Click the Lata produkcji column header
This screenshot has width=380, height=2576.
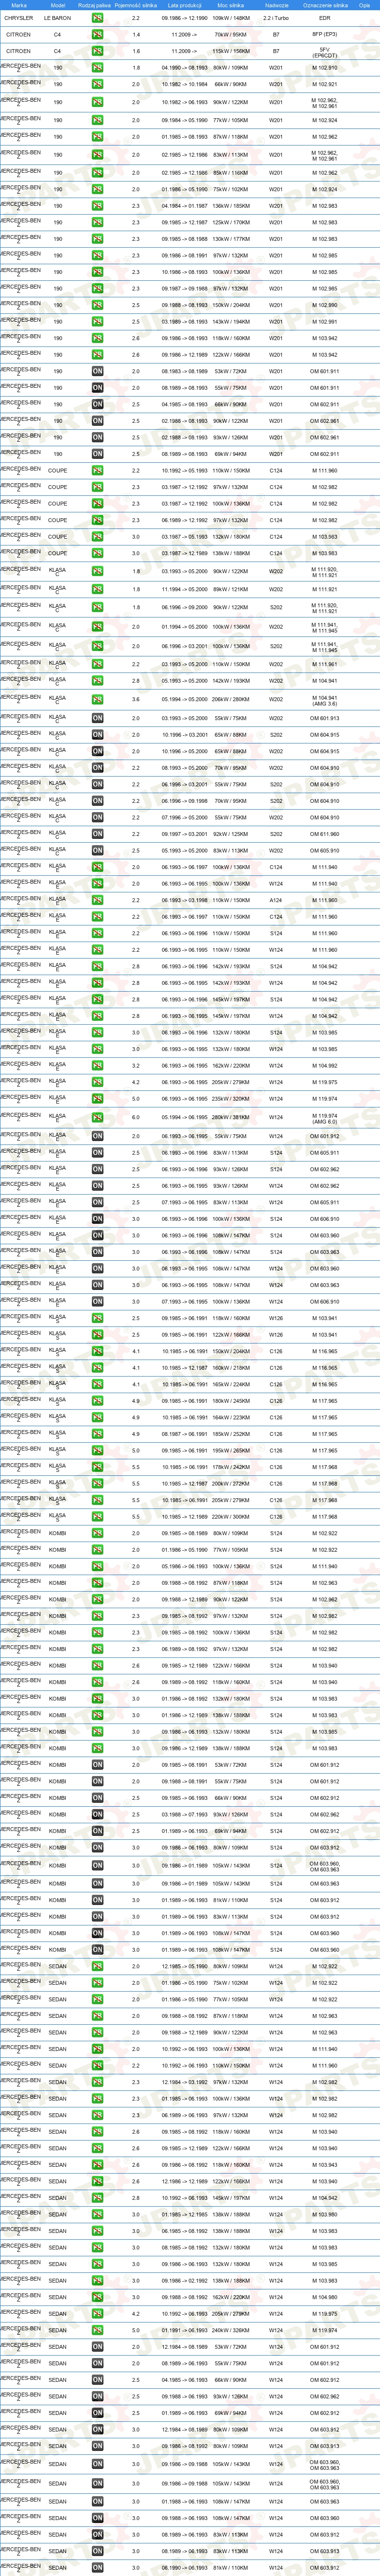click(185, 5)
